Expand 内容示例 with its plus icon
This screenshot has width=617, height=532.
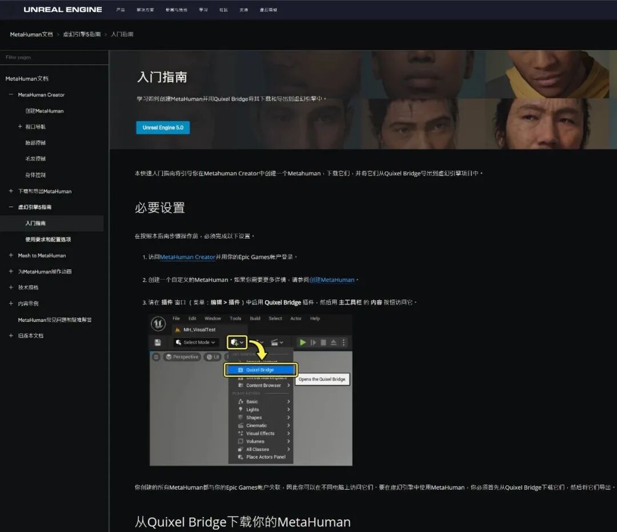11,303
